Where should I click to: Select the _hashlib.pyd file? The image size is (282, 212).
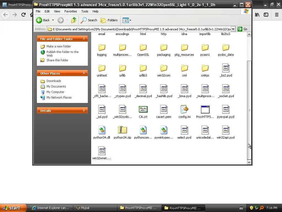click(x=164, y=91)
